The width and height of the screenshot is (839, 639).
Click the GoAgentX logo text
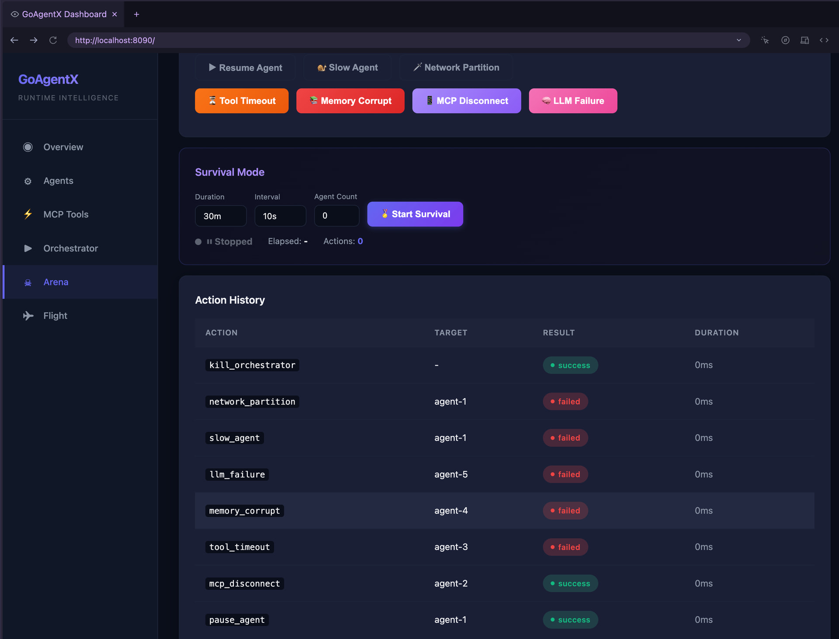(x=49, y=79)
